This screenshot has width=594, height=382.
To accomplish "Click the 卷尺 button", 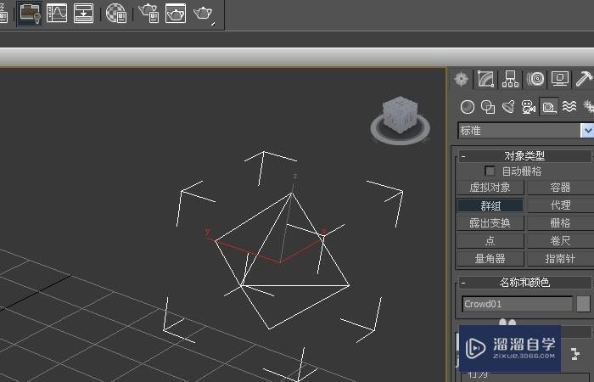I will [560, 240].
